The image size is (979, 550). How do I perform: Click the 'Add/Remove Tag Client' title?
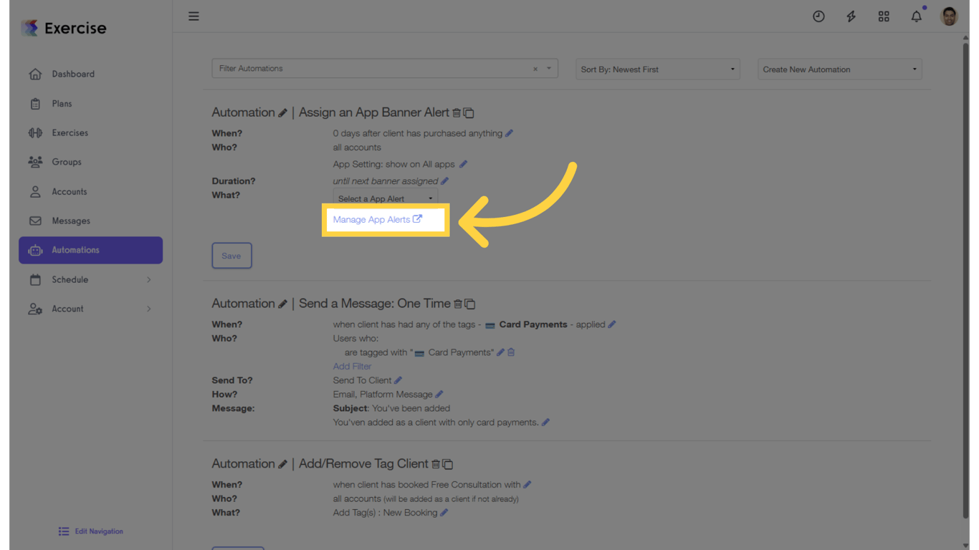[x=363, y=464]
